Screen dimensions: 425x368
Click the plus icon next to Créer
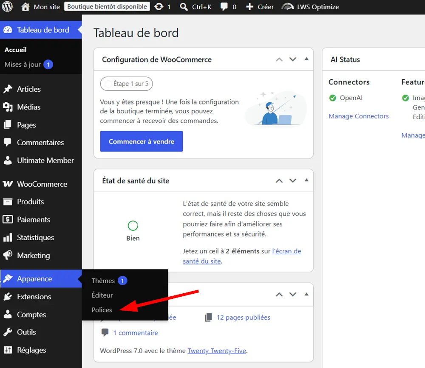point(249,7)
